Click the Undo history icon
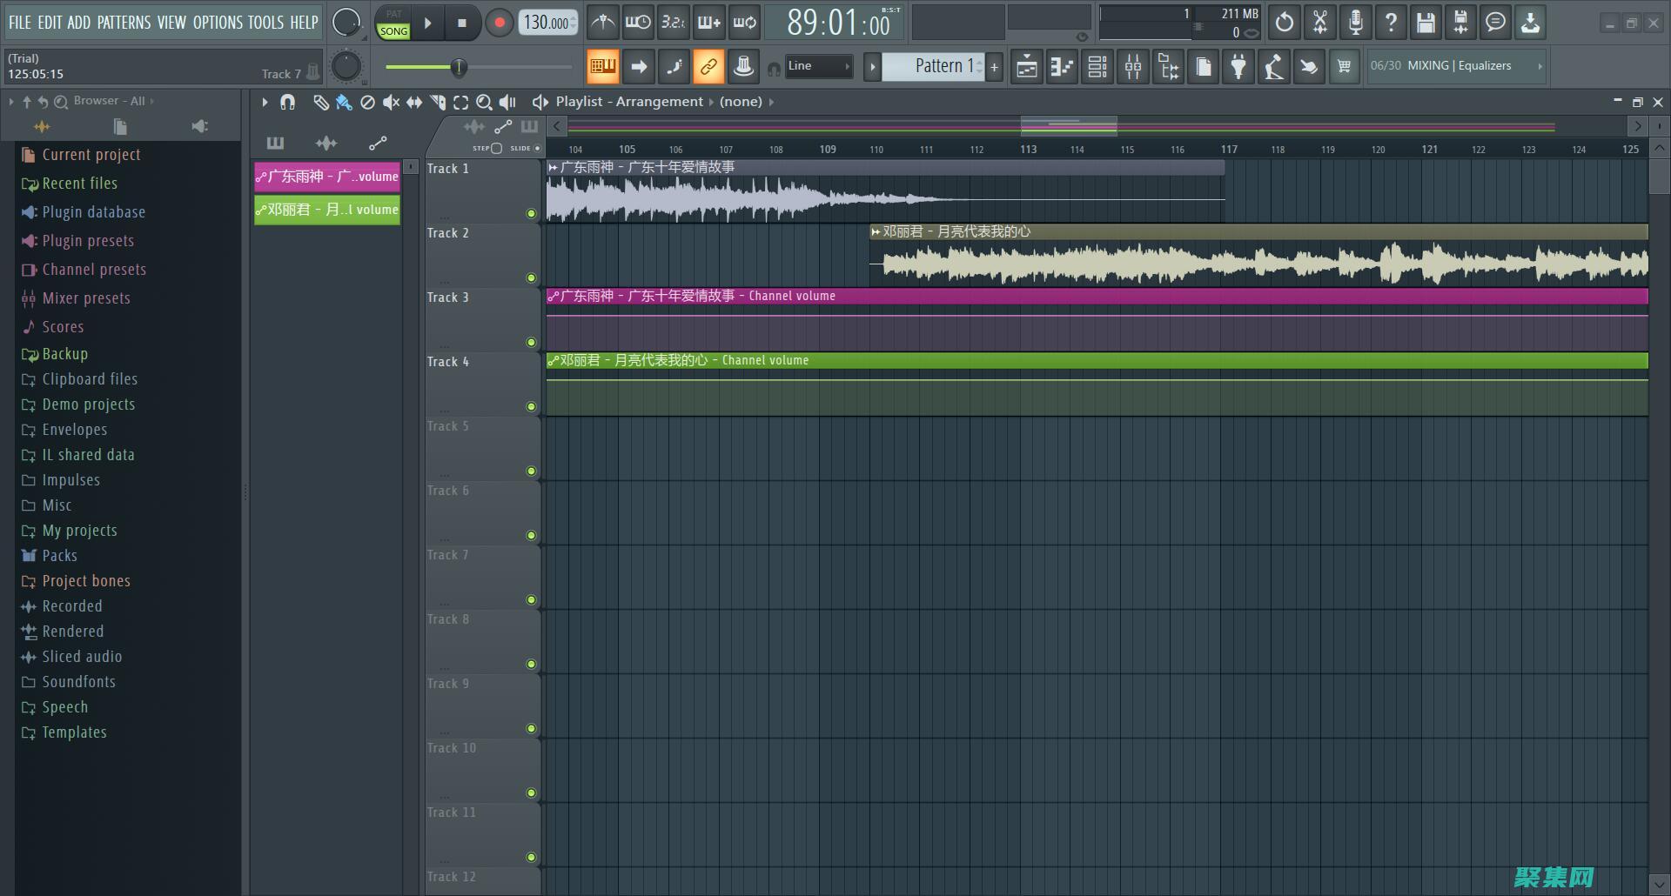The width and height of the screenshot is (1671, 896). pyautogui.click(x=1284, y=23)
